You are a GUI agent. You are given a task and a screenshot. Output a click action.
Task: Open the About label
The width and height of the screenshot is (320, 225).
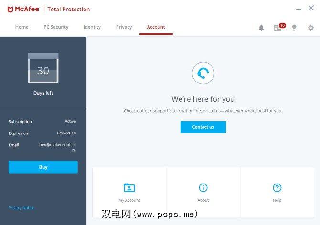203,200
